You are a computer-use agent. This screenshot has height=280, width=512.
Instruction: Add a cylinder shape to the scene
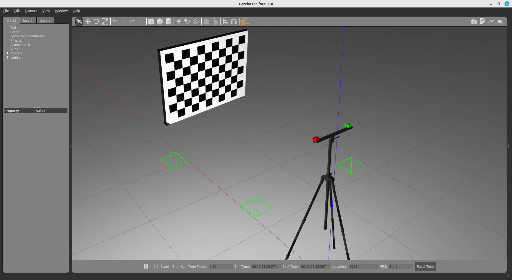(168, 22)
